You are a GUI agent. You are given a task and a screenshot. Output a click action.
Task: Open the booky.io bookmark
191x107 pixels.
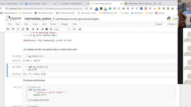(160, 13)
